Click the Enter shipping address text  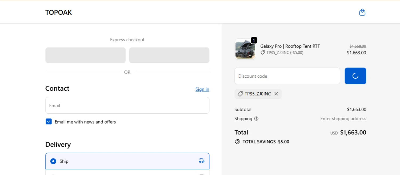point(343,119)
